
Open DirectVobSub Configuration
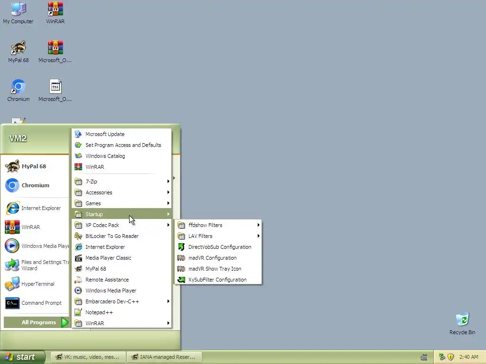[218, 246]
